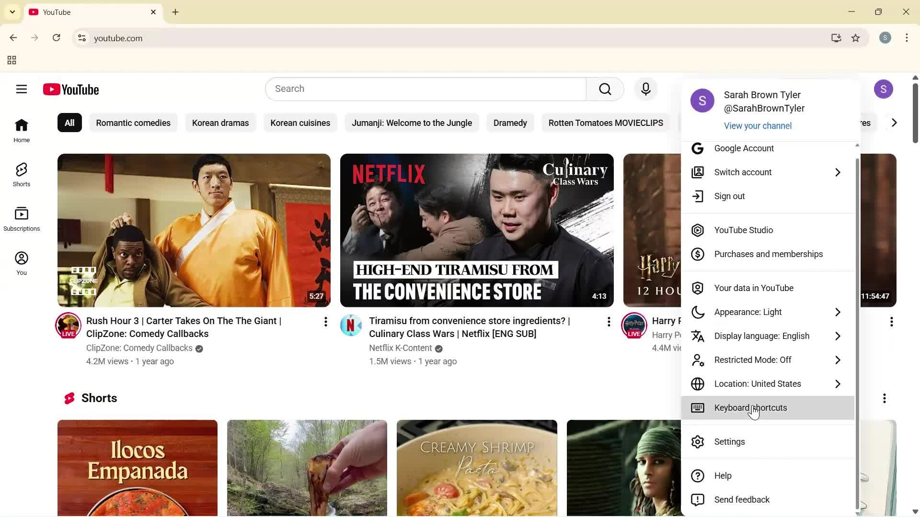Expand the Switch account submenu
This screenshot has height=517, width=920.
(767, 172)
